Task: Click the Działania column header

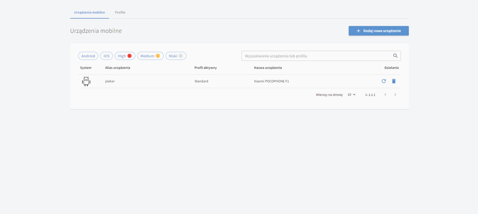Action: click(391, 68)
